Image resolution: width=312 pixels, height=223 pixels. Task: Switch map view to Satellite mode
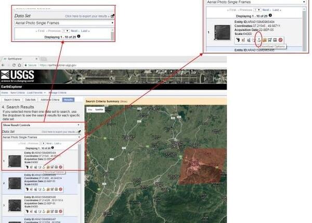99,109
